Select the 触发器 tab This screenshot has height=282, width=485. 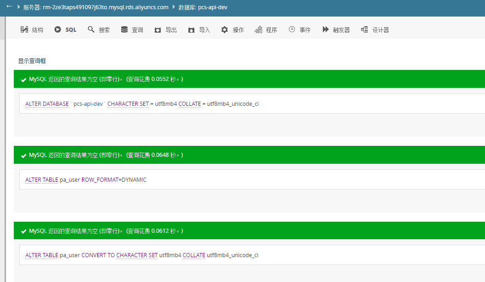point(336,29)
